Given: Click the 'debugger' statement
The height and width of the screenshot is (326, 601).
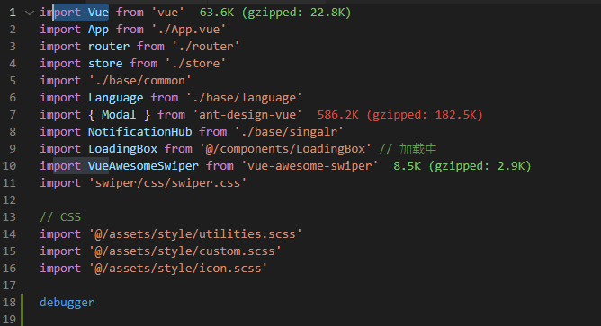Looking at the screenshot, I should [67, 303].
